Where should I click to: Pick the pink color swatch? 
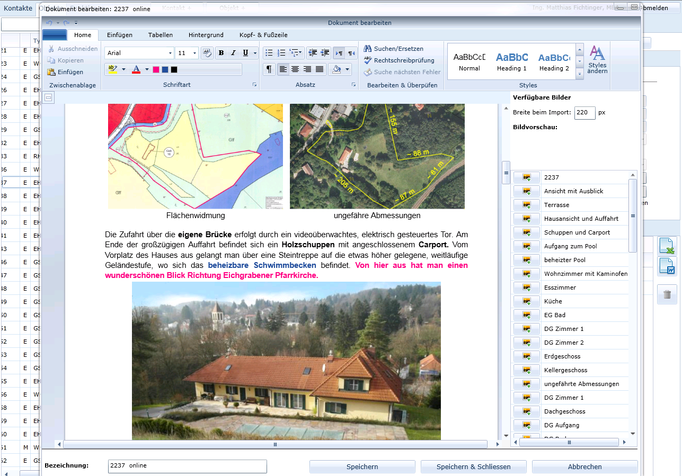(156, 69)
